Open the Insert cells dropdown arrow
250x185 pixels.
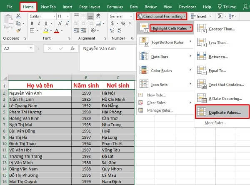210,16
